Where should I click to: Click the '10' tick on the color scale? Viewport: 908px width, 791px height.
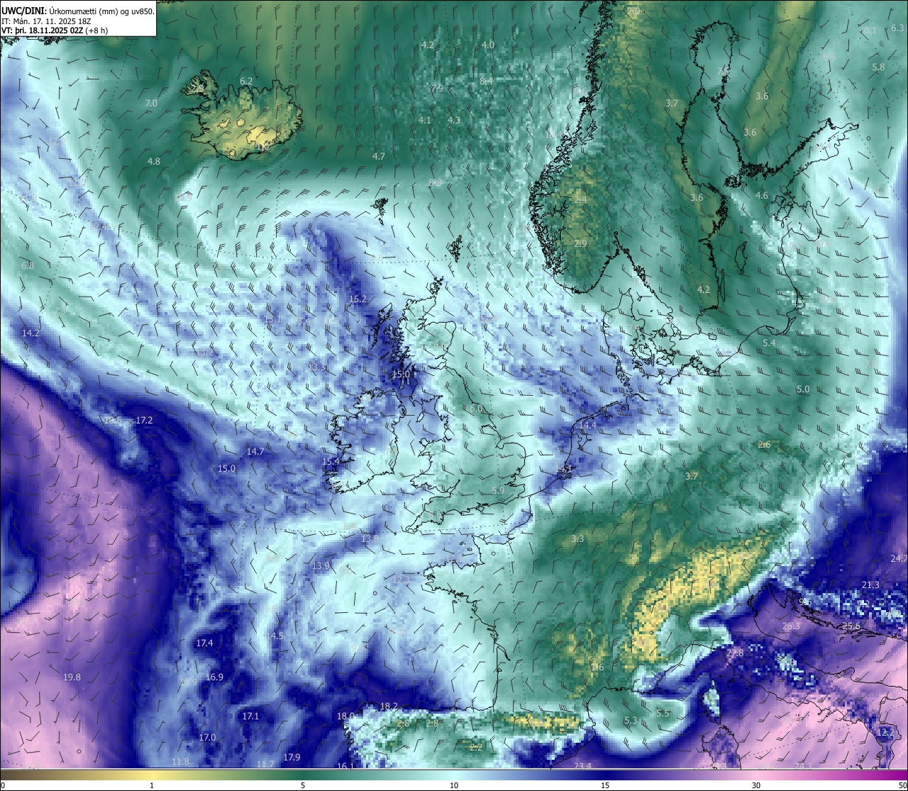tap(454, 785)
